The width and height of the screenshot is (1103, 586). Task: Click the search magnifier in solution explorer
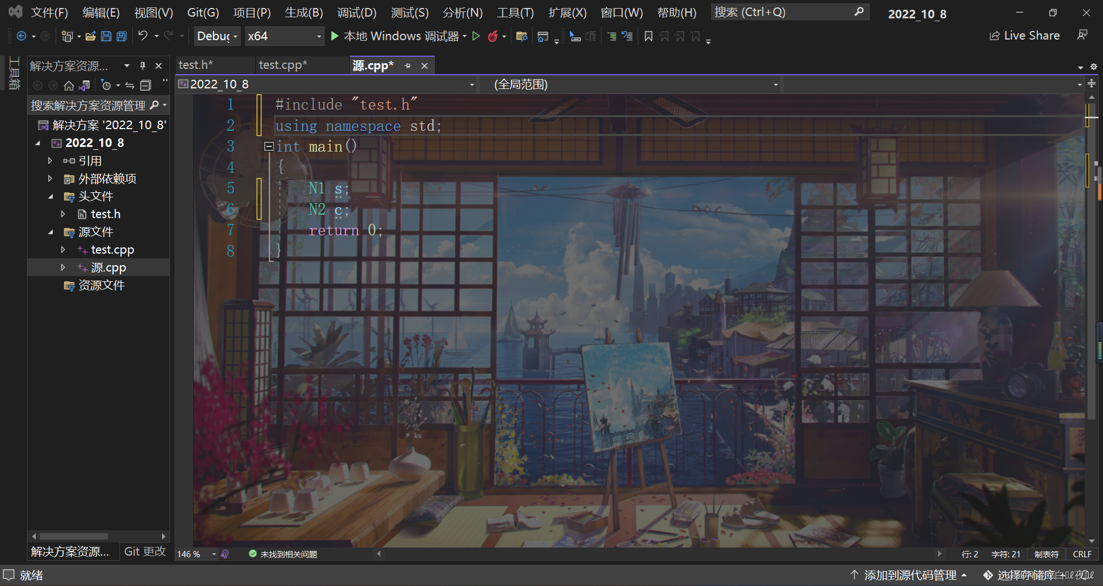click(154, 105)
